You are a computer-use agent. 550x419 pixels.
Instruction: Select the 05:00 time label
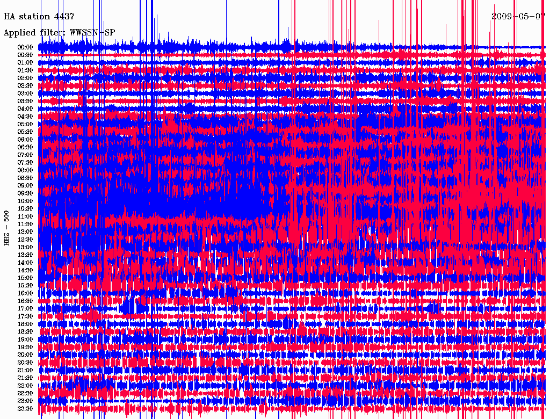[x=25, y=124]
